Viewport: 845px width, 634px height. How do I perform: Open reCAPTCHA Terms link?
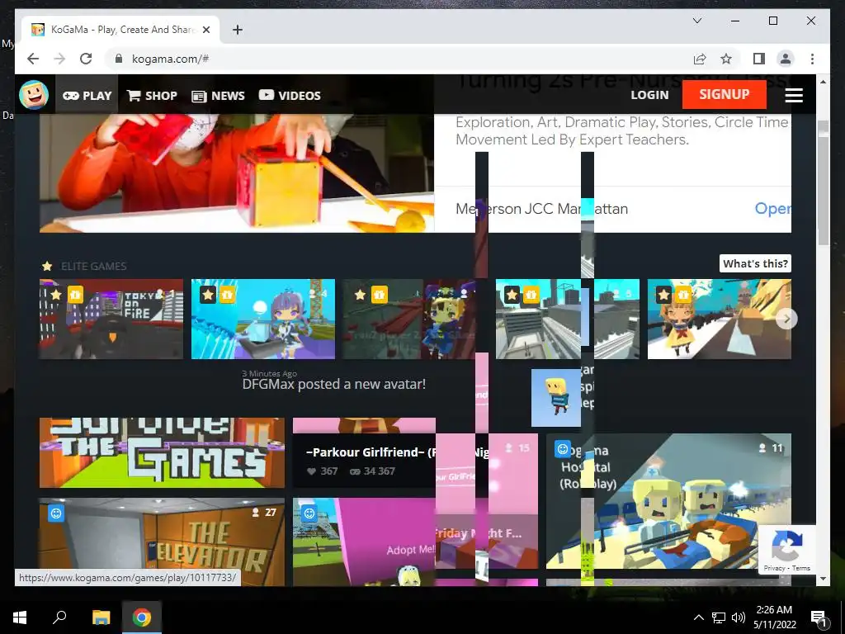(800, 568)
